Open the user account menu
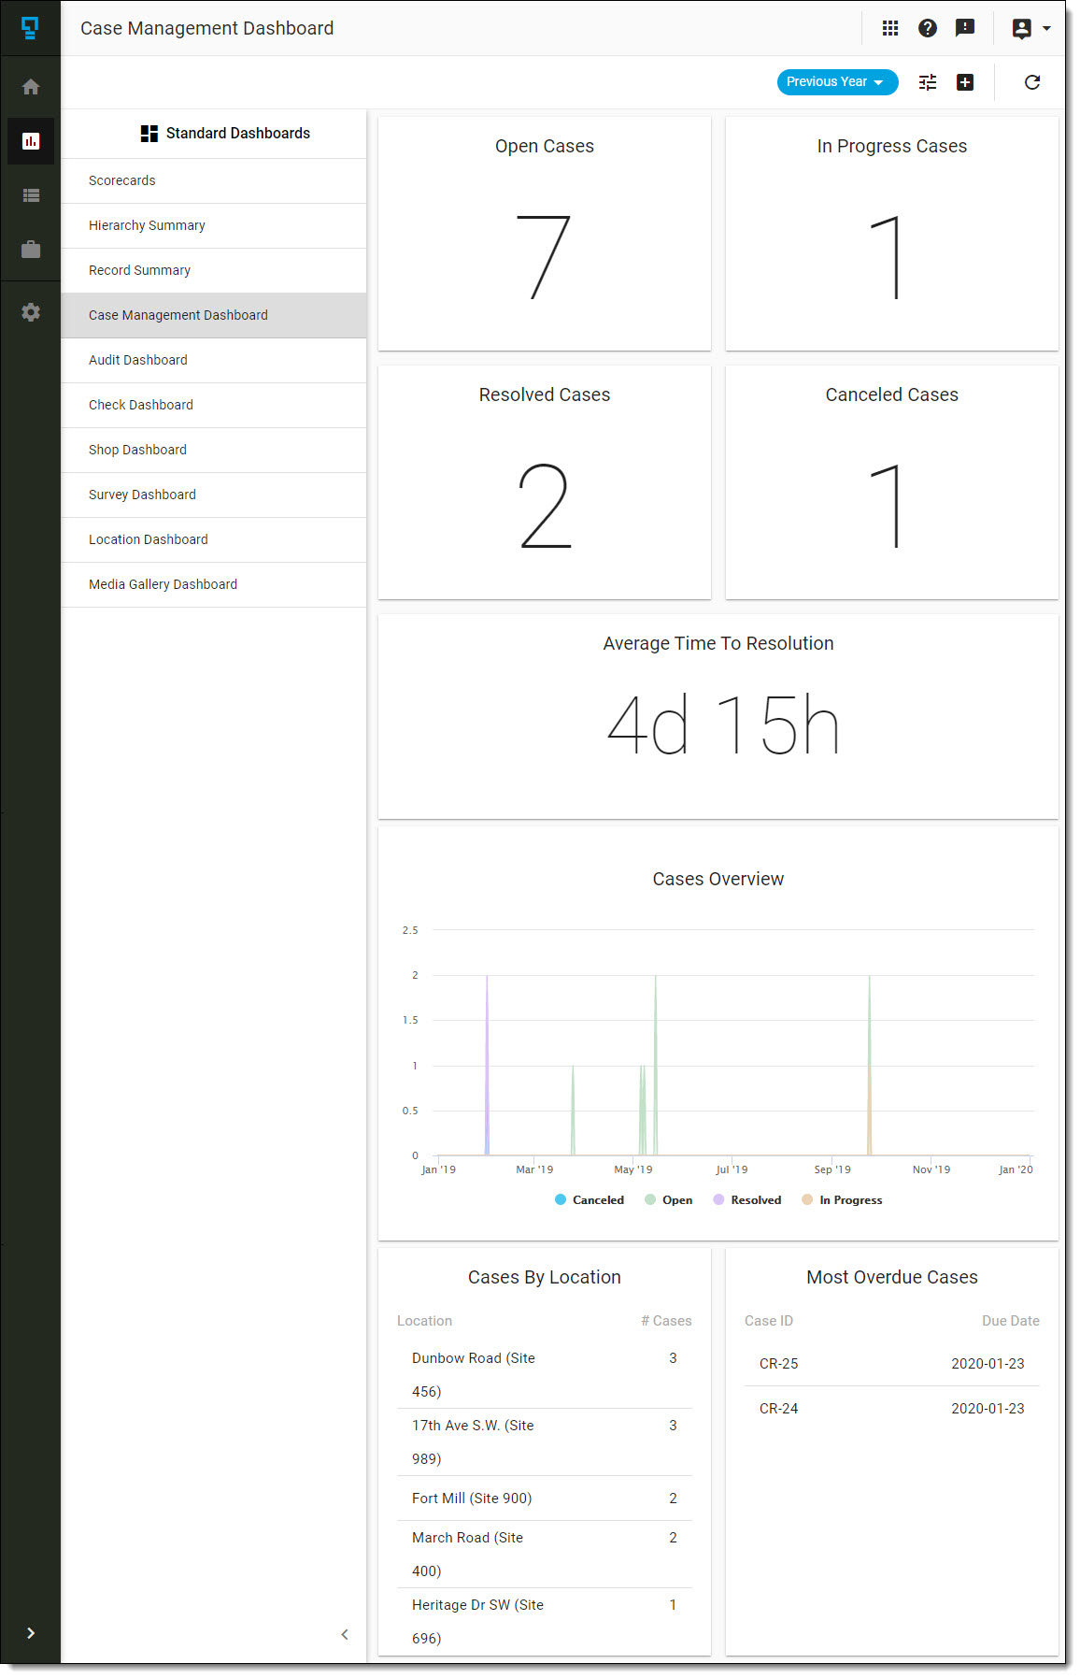This screenshot has height=1678, width=1080. click(1031, 28)
